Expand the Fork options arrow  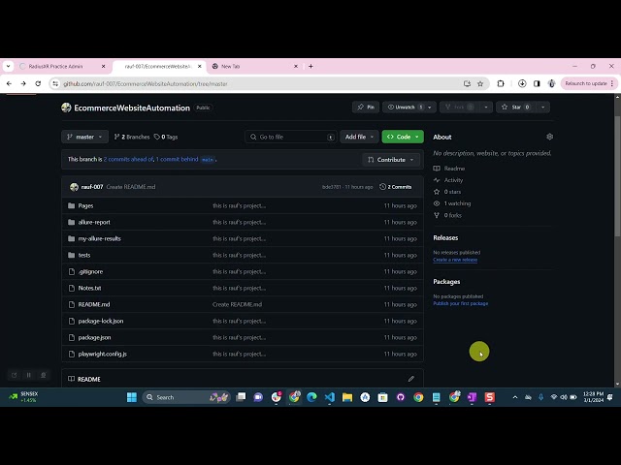click(x=486, y=108)
